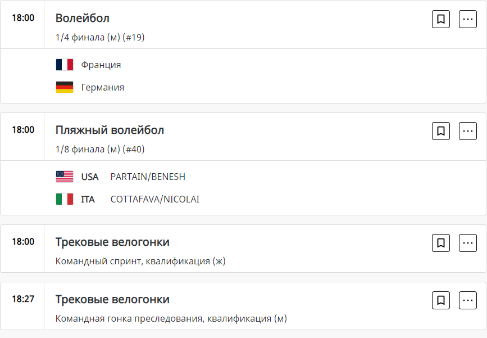This screenshot has width=487, height=338.
Task: Select team Германия
Action: [x=103, y=87]
